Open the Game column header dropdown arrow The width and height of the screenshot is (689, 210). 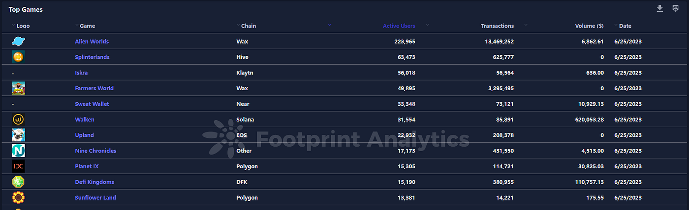77,25
